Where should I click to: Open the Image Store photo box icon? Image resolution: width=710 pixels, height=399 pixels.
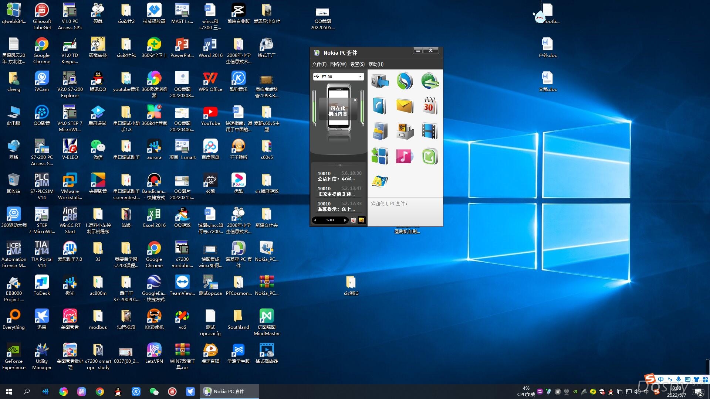(x=405, y=131)
